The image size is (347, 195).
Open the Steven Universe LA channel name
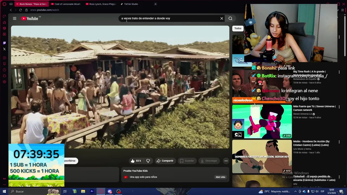(x=303, y=114)
